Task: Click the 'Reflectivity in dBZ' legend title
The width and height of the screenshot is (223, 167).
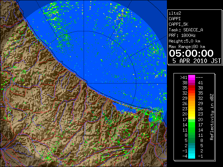Action: pyautogui.click(x=212, y=117)
